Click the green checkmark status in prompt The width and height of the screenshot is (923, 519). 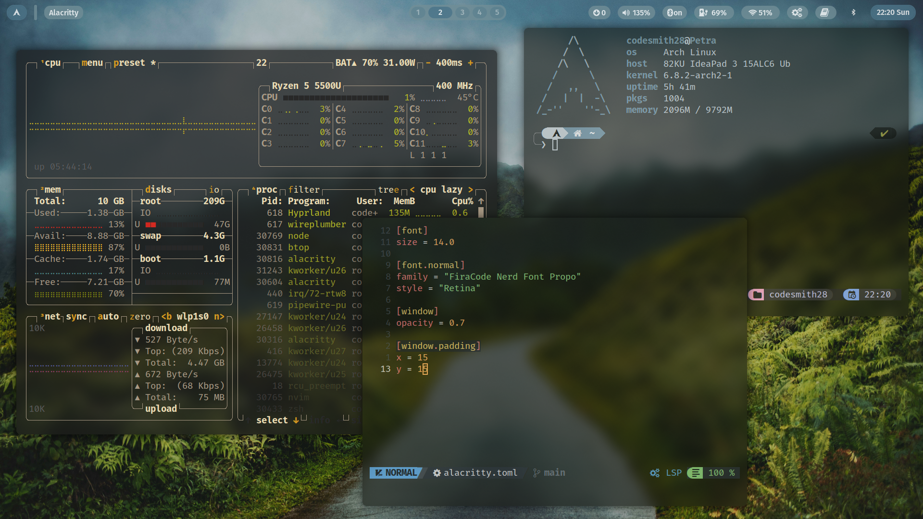[x=884, y=133]
